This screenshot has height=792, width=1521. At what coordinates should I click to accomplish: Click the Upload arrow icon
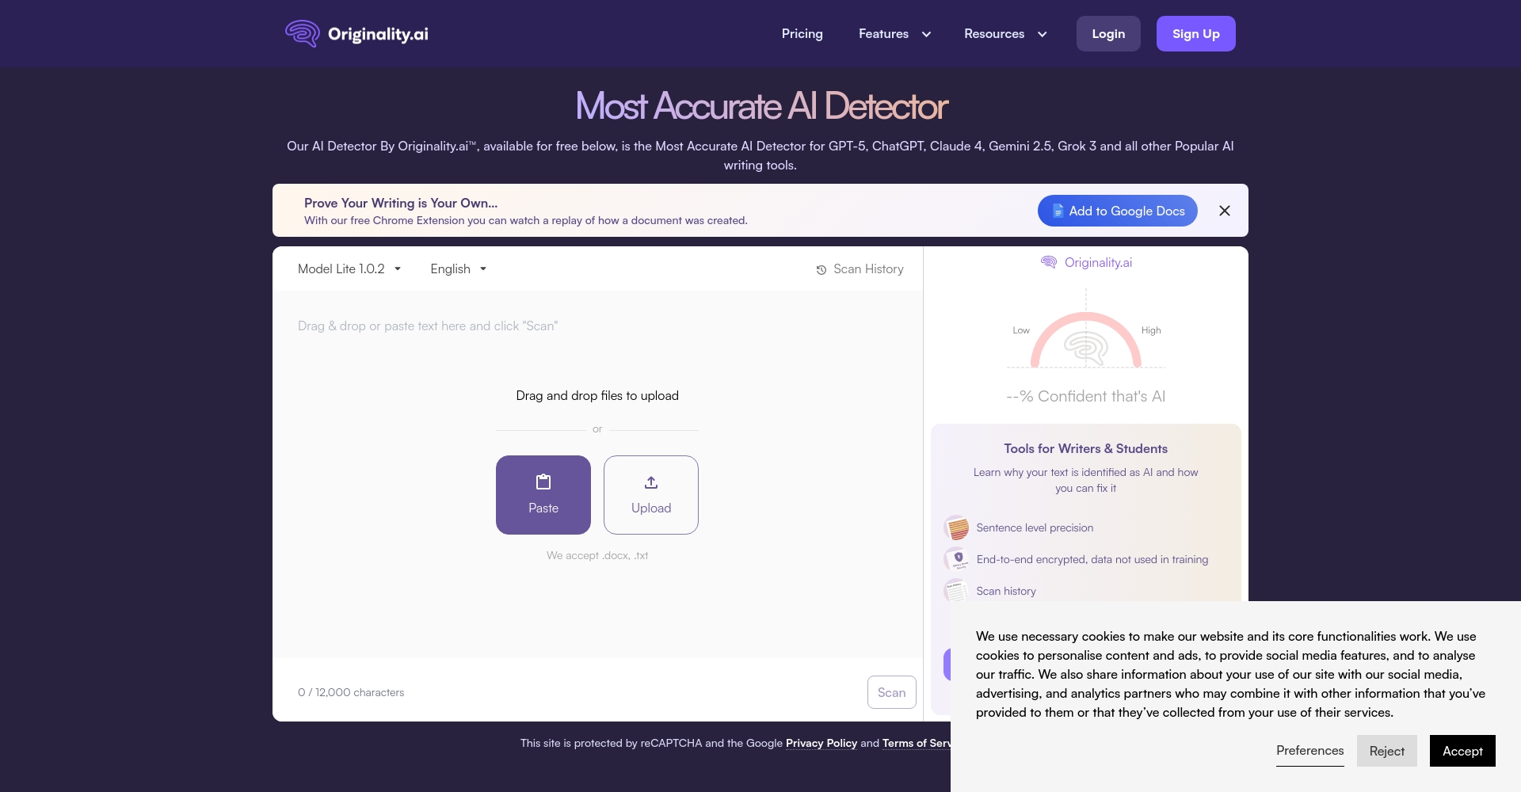pyautogui.click(x=651, y=482)
